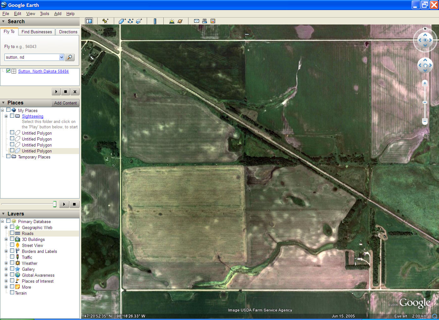Expand the Geographic Web layer node

[x=6, y=227]
